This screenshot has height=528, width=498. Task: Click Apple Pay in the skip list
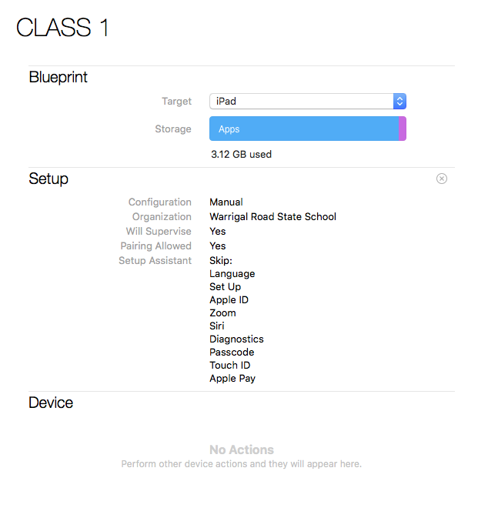[232, 379]
